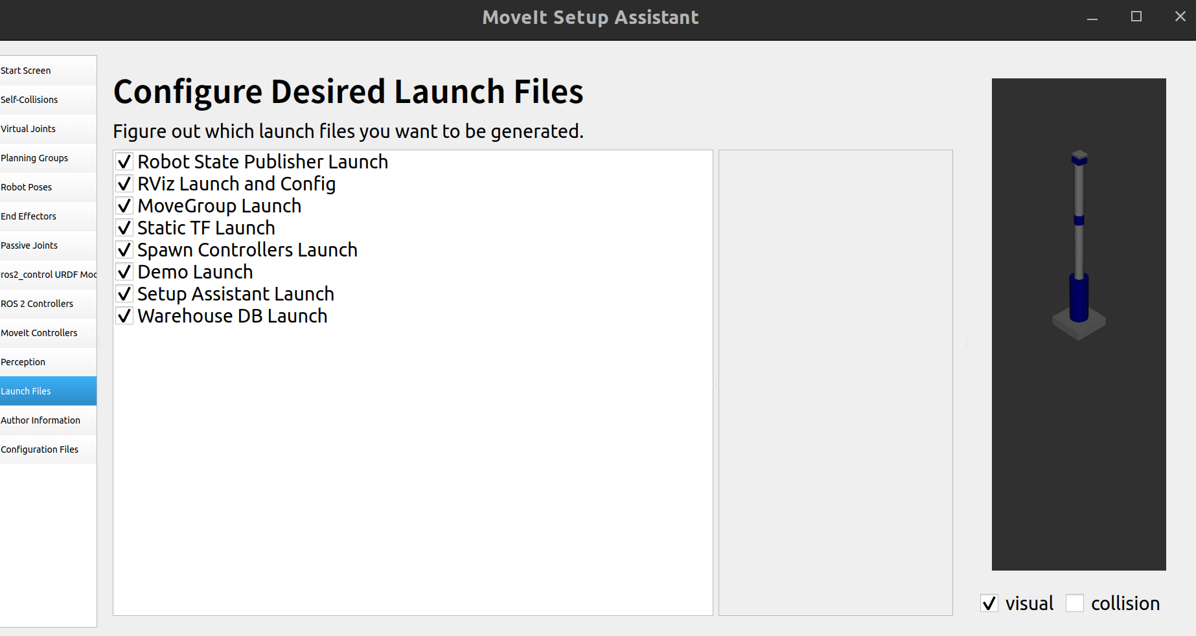
Task: Enable the collision model display
Action: [1074, 604]
